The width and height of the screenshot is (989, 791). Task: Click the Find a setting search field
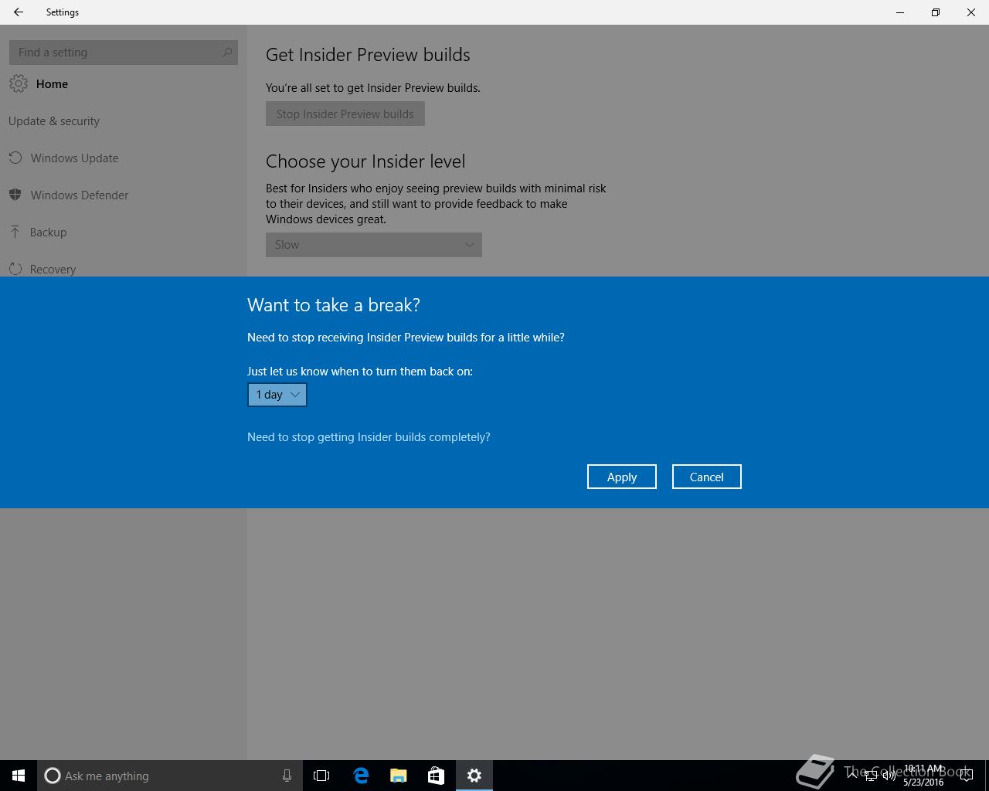click(x=124, y=53)
